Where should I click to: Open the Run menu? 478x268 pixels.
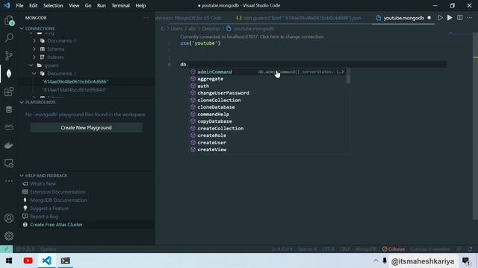tap(102, 5)
